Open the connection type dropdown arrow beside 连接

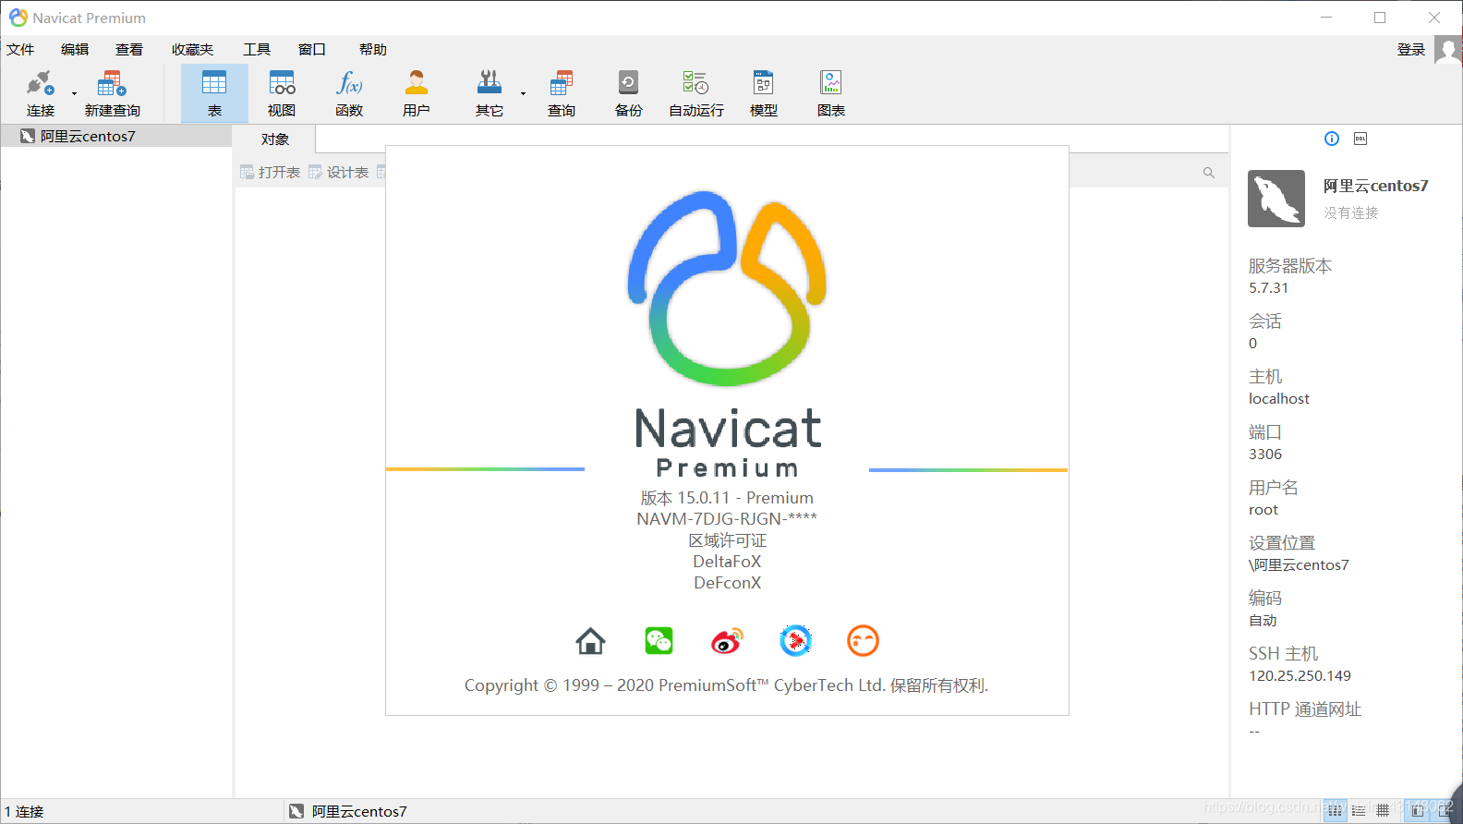74,93
